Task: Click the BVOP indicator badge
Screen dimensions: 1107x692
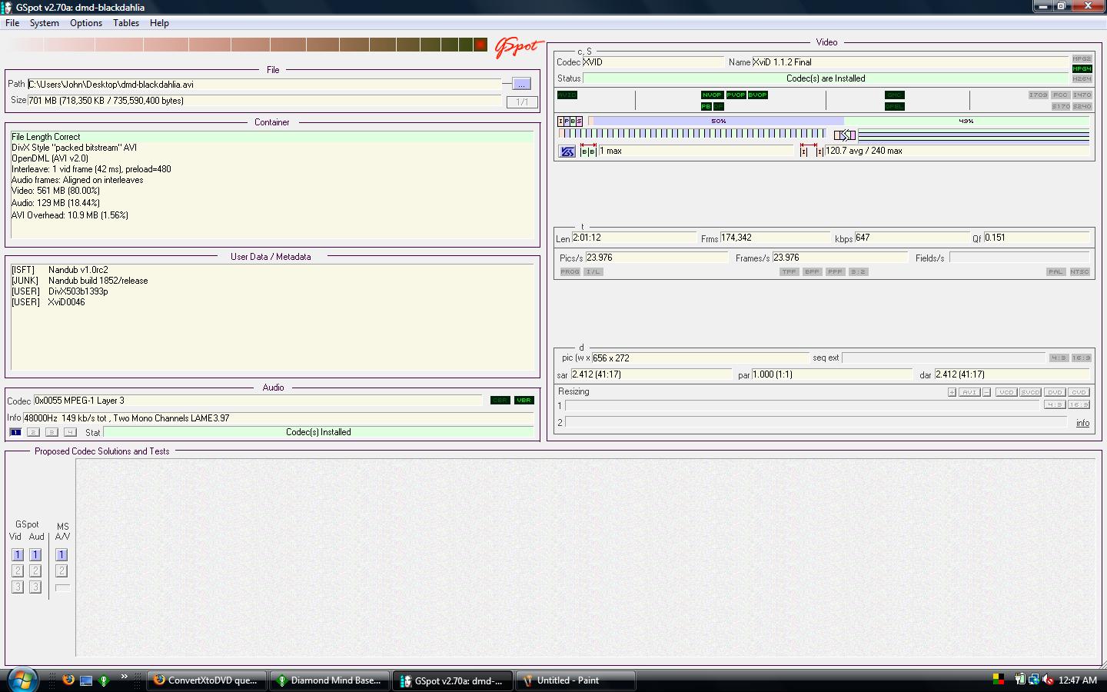Action: point(757,95)
